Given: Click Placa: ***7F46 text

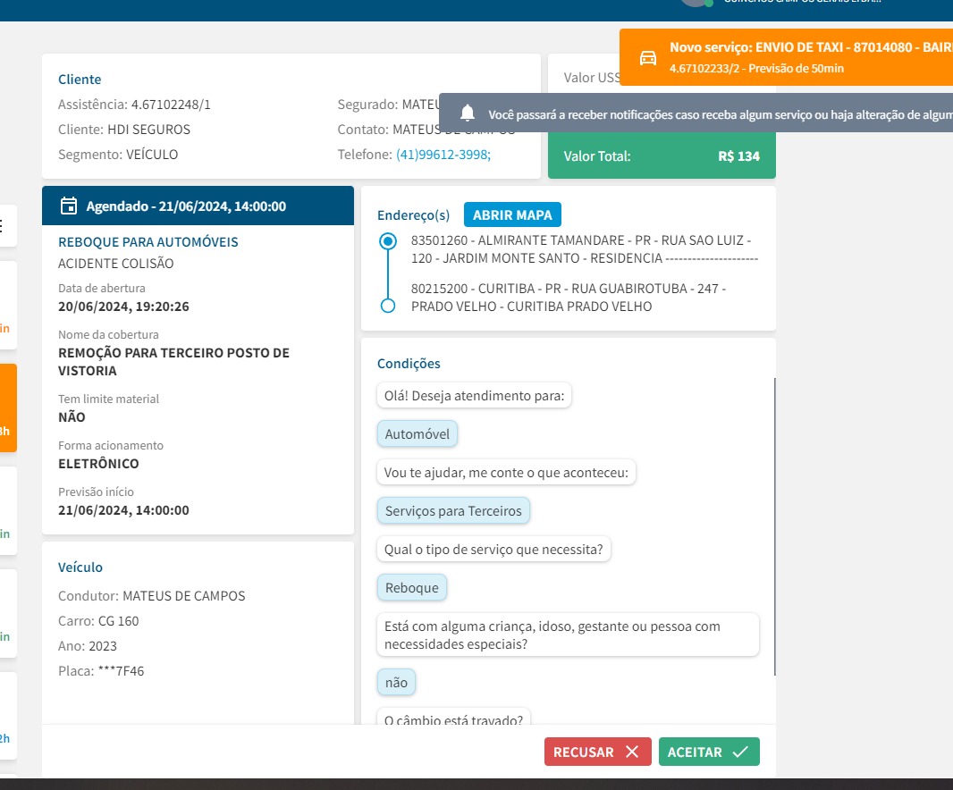Looking at the screenshot, I should point(101,671).
